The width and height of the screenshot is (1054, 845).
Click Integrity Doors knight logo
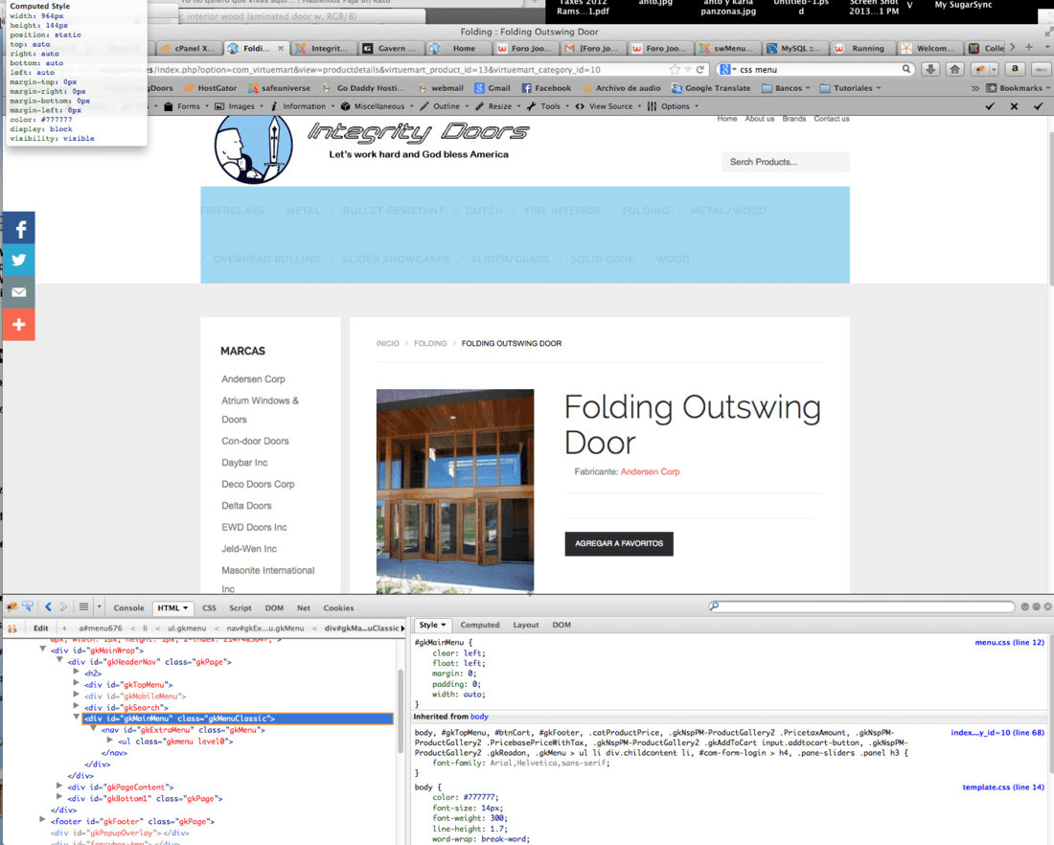(253, 149)
